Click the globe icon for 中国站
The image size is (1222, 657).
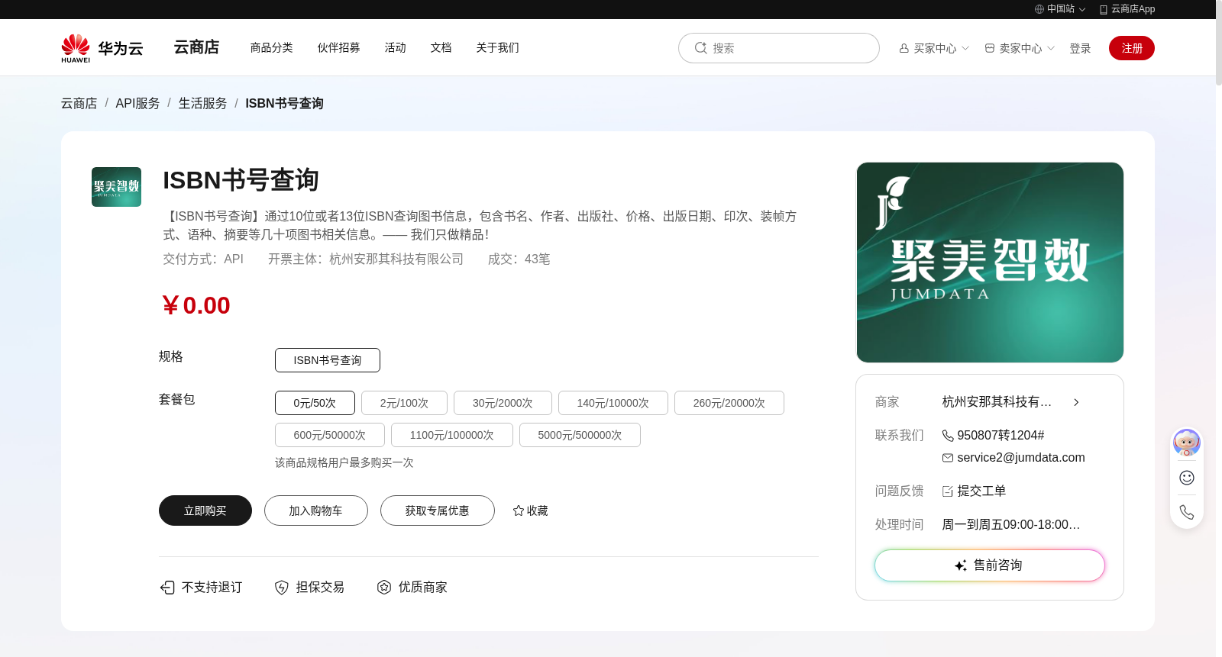(x=1039, y=9)
